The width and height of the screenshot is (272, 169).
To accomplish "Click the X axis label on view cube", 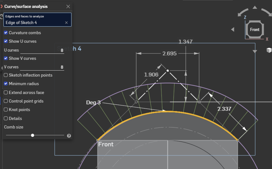I will tap(267, 39).
